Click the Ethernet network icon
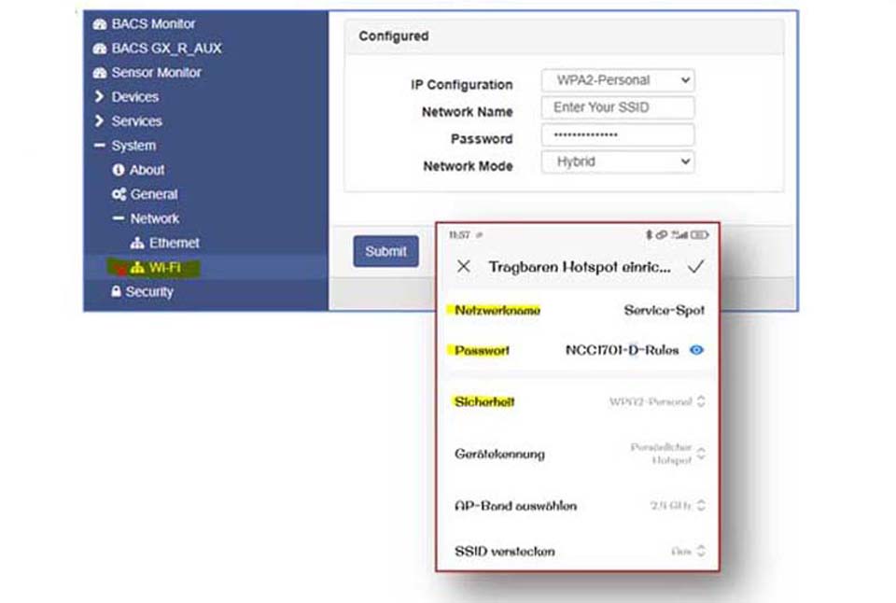Screen dimensions: 896x603 tap(137, 243)
